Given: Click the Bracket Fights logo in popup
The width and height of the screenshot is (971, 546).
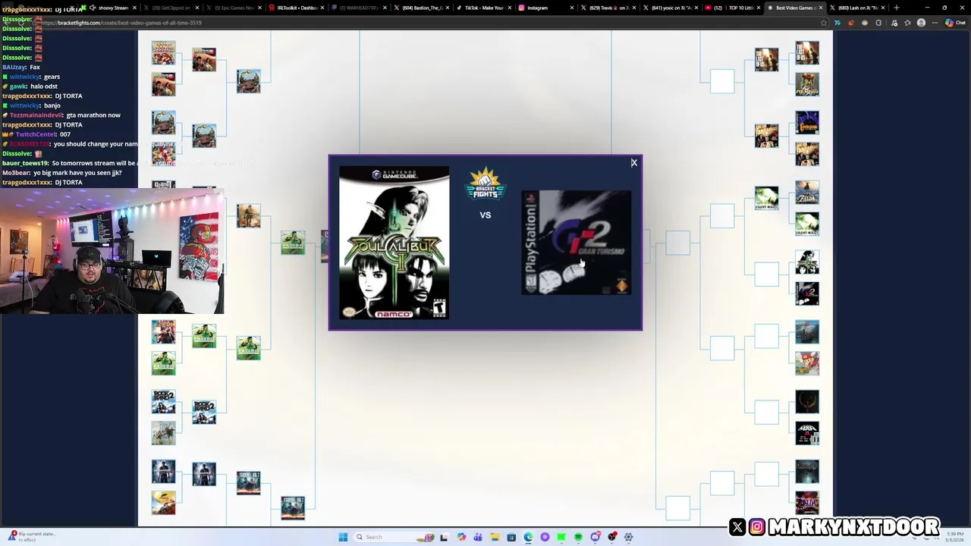Looking at the screenshot, I should [x=485, y=184].
